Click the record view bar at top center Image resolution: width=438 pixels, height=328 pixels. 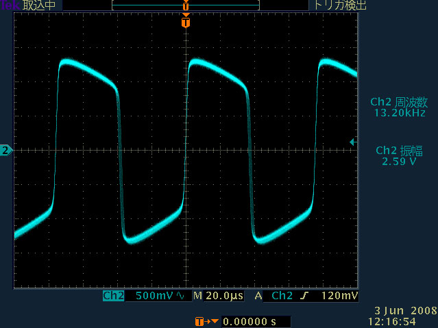pos(185,5)
